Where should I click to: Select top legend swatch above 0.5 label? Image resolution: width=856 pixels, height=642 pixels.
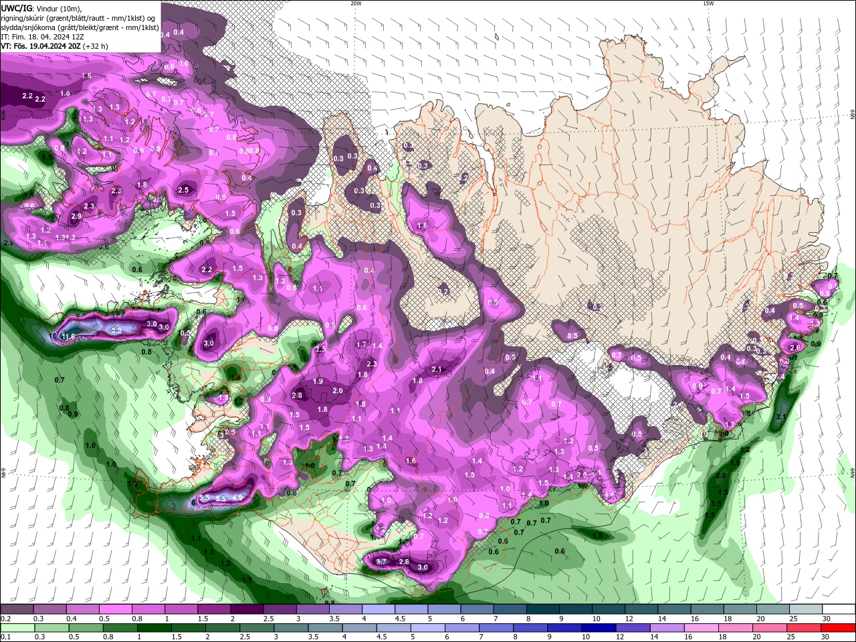(x=115, y=609)
